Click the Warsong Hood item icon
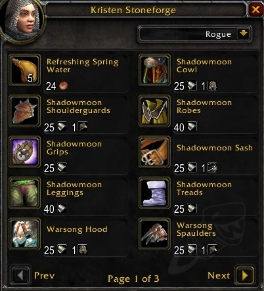 coord(24,234)
